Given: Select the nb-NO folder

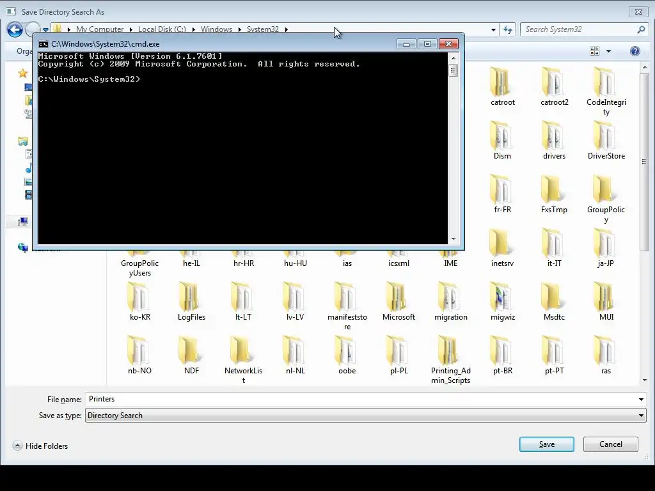Looking at the screenshot, I should (x=139, y=355).
